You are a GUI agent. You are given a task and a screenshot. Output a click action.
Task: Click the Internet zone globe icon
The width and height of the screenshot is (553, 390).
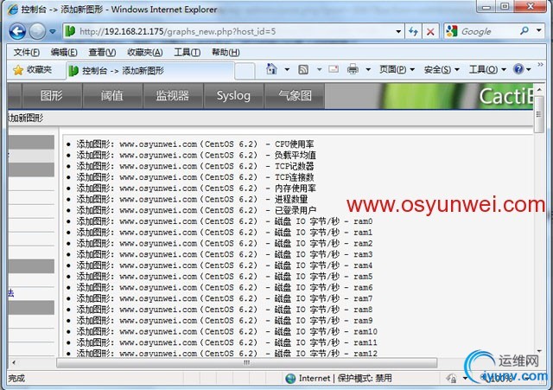click(290, 379)
